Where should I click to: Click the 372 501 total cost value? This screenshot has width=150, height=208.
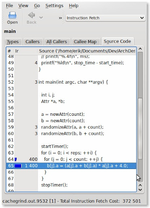point(132,201)
